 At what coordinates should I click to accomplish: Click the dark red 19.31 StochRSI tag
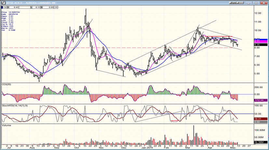click(x=261, y=119)
